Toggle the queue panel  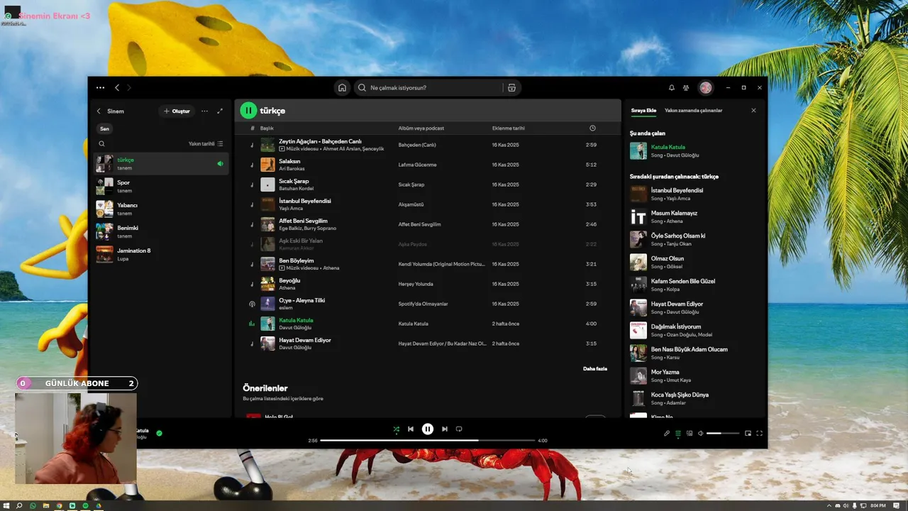678,434
